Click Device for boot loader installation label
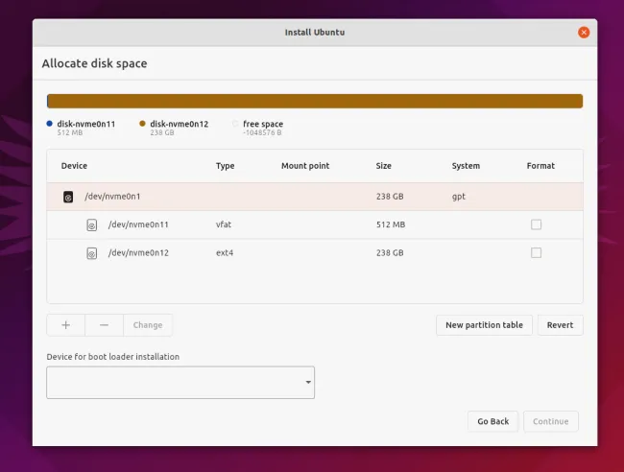This screenshot has width=624, height=472. click(x=113, y=357)
